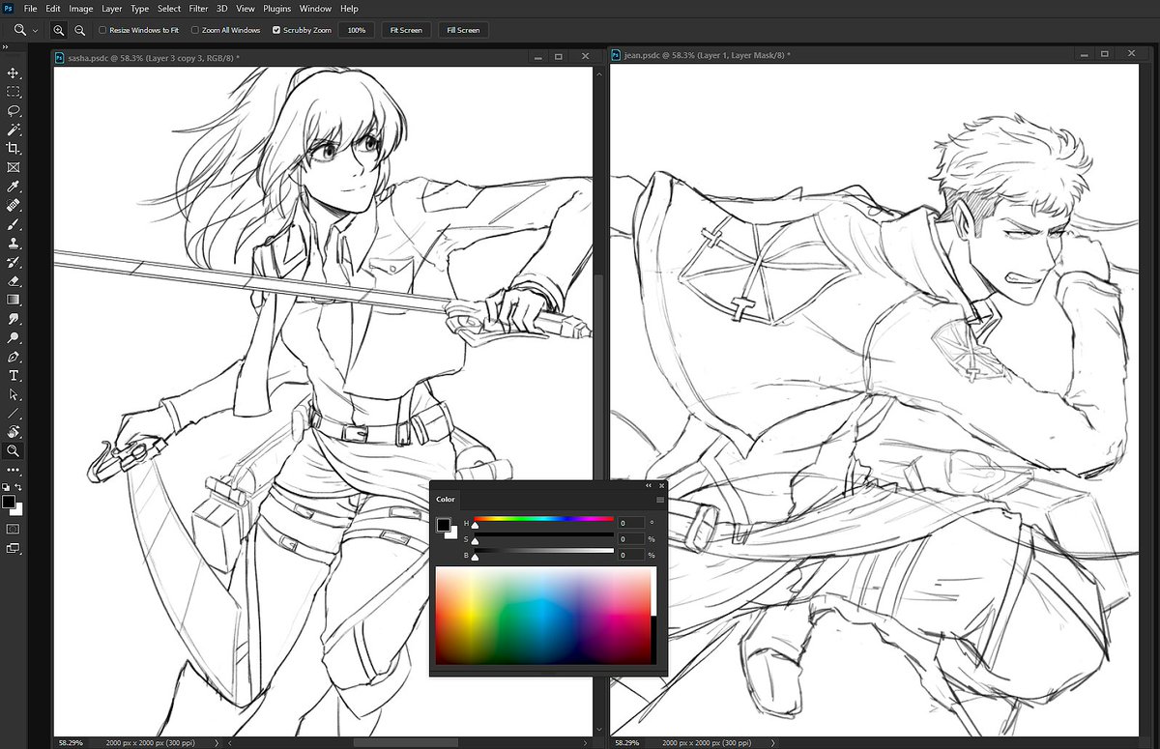Toggle Quick Mask mode in toolbar

(14, 530)
